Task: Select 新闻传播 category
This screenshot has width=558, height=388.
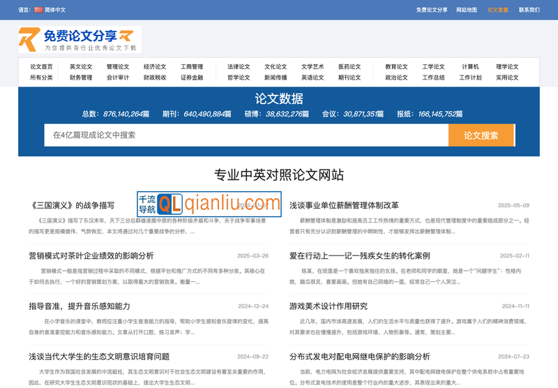Action: tap(276, 77)
